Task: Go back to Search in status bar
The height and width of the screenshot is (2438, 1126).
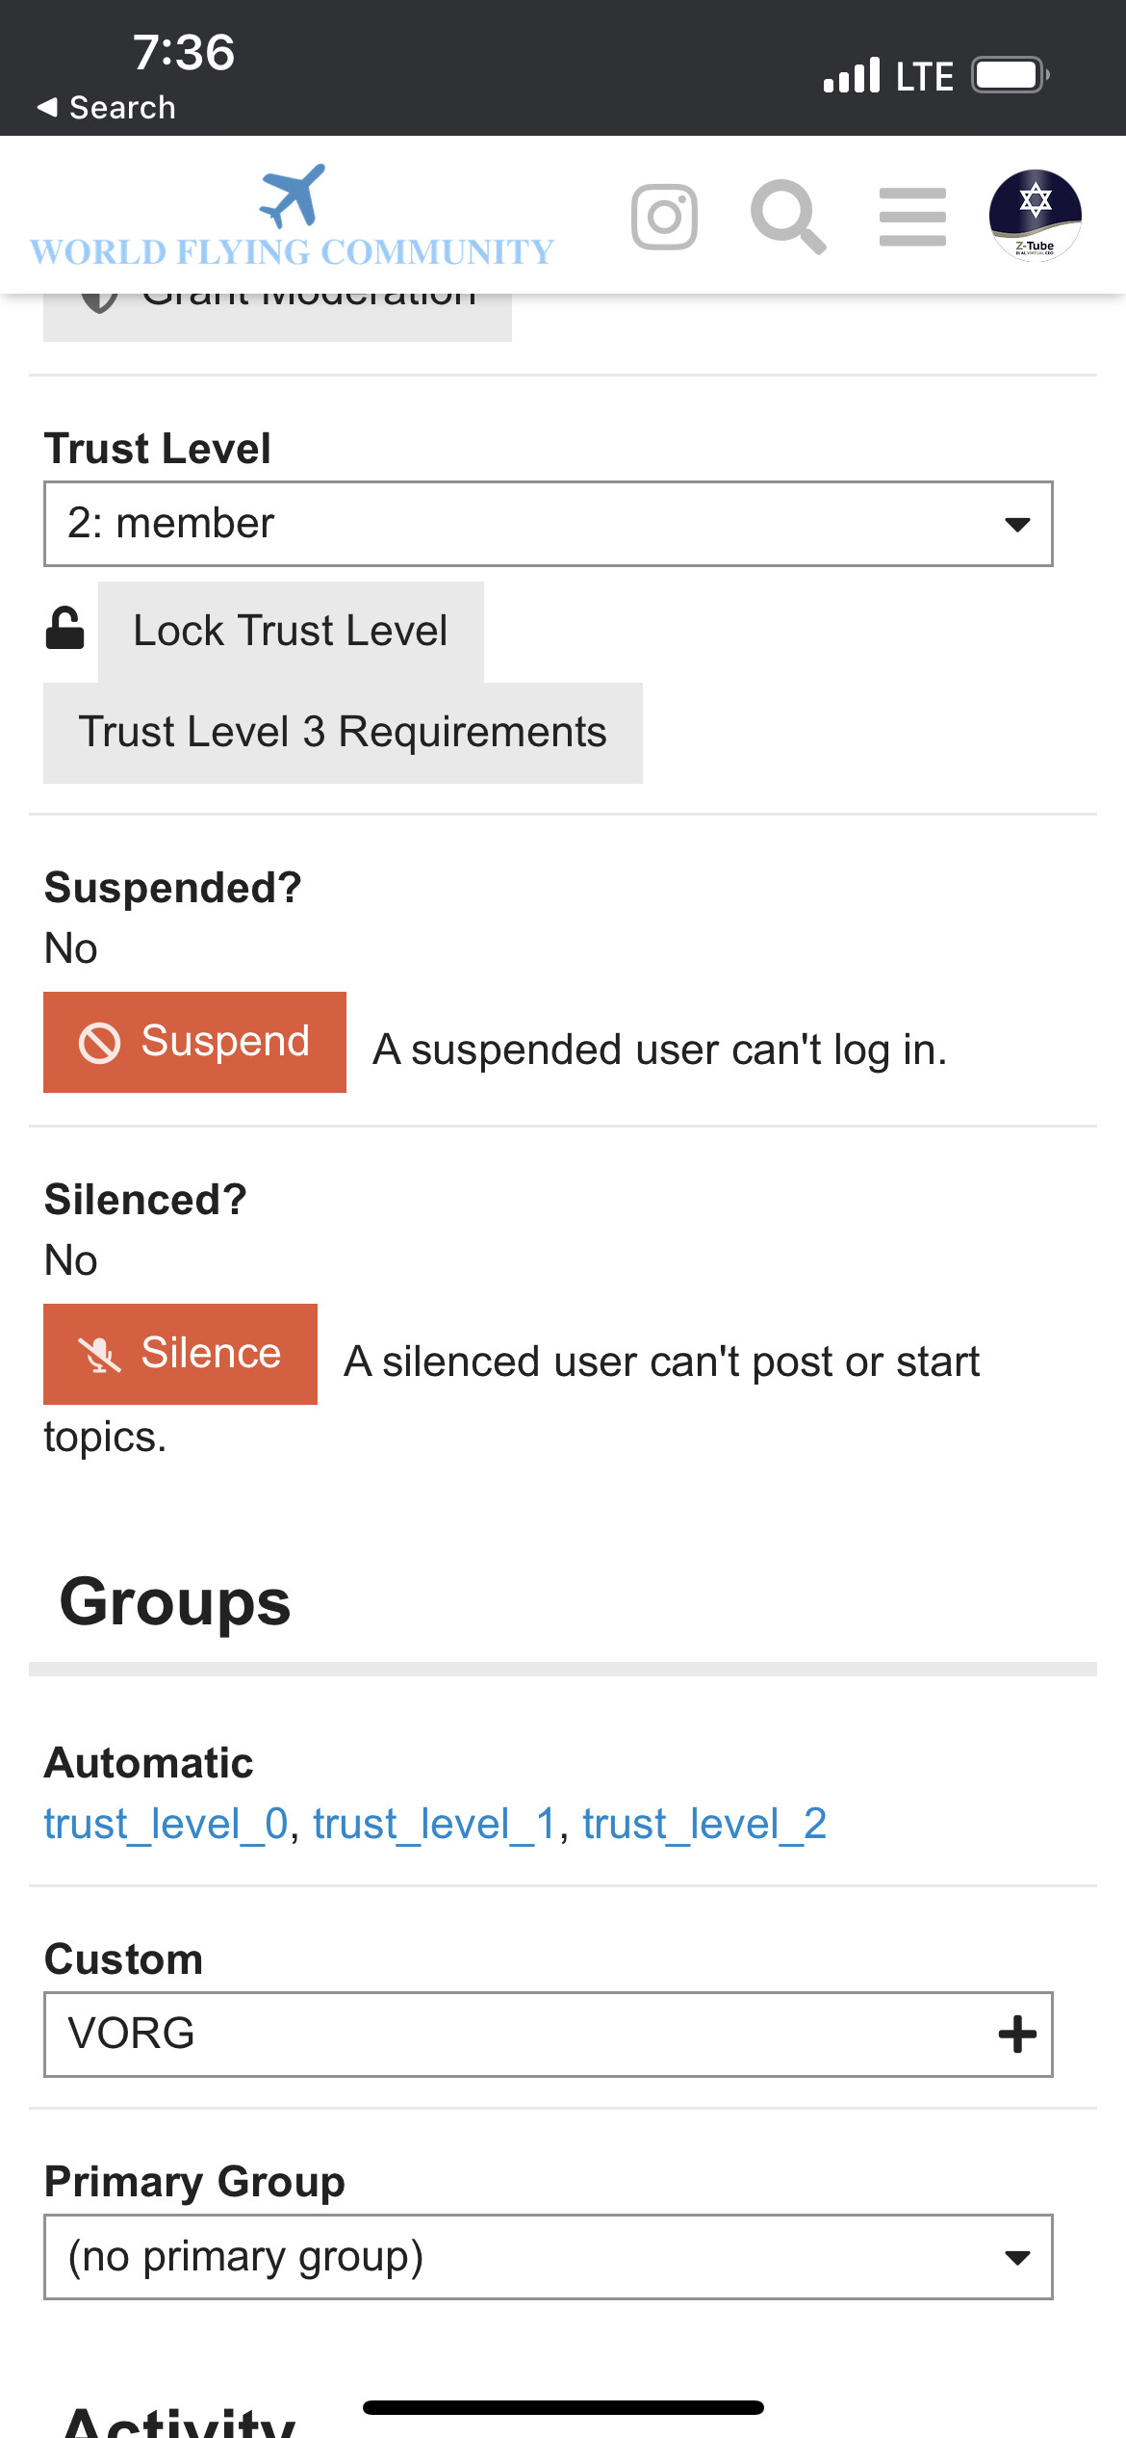Action: tap(106, 107)
